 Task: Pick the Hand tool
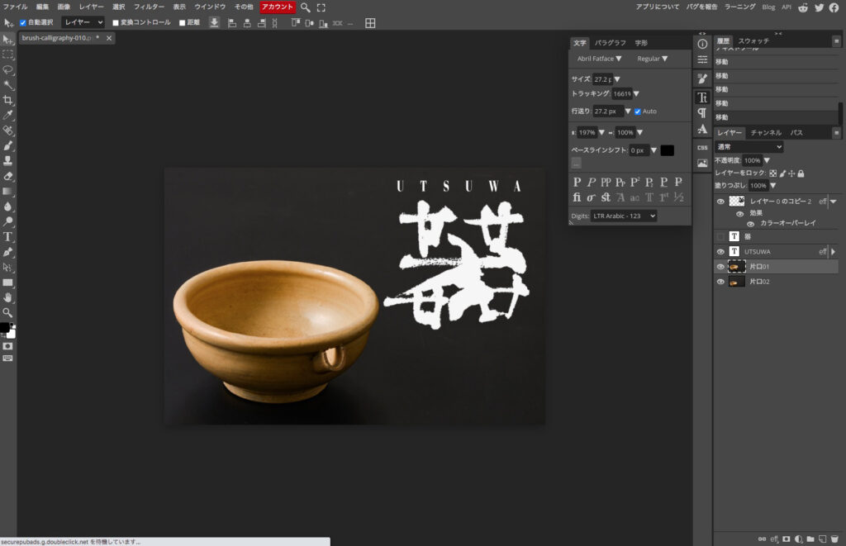pos(8,297)
